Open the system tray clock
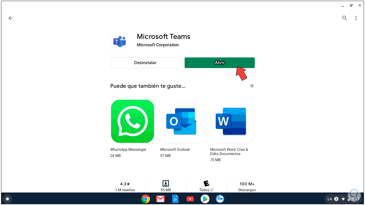Image resolution: width=365 pixels, height=205 pixels. click(355, 199)
